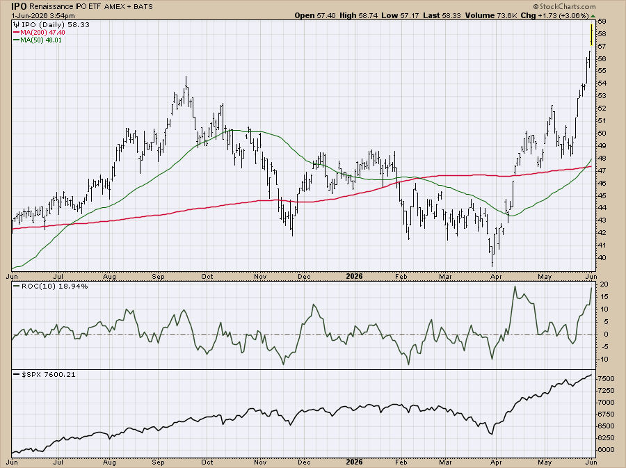Image resolution: width=626 pixels, height=468 pixels.
Task: Click the 2026 label below the SPX panel
Action: [354, 462]
